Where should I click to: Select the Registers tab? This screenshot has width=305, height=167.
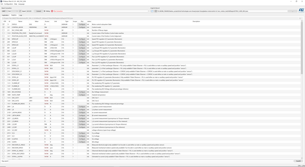(x=14, y=15)
